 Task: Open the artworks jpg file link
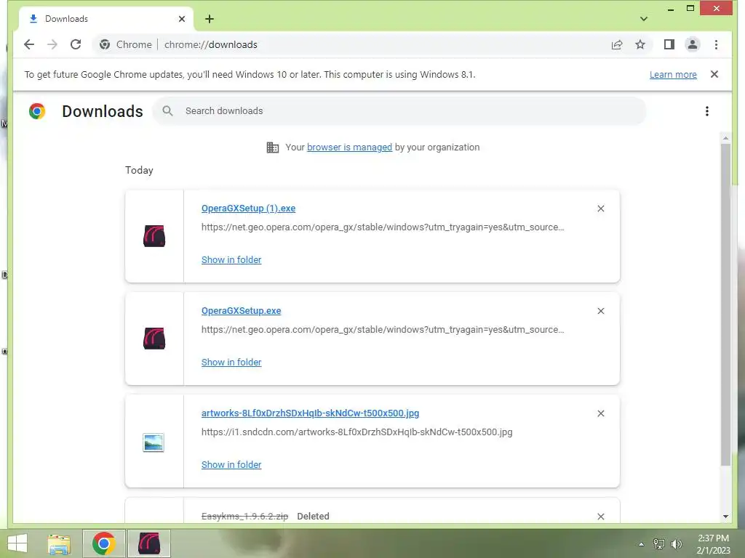310,413
